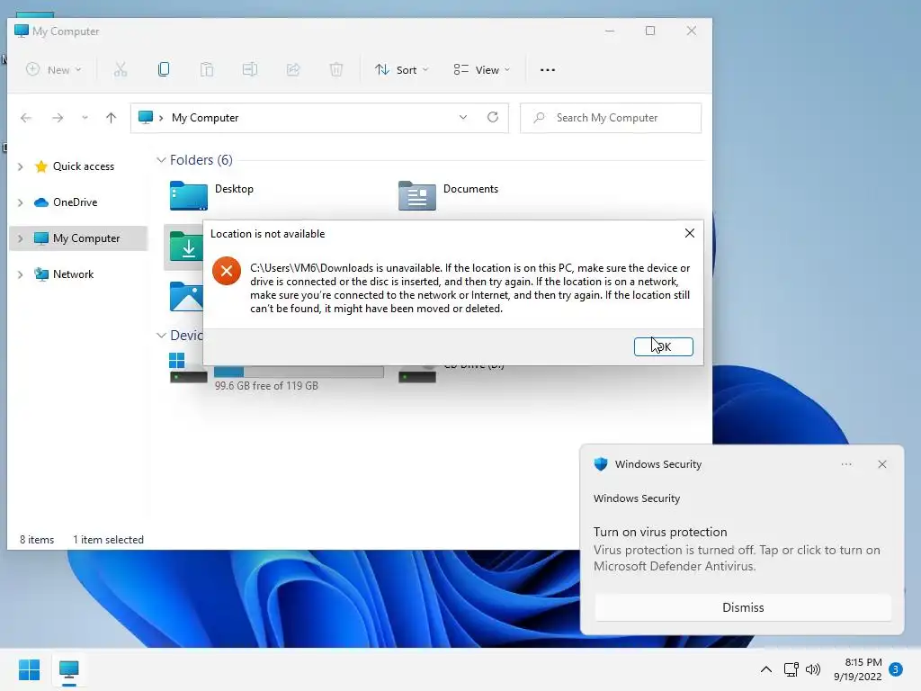Click Turn on virus protection message

coord(660,532)
